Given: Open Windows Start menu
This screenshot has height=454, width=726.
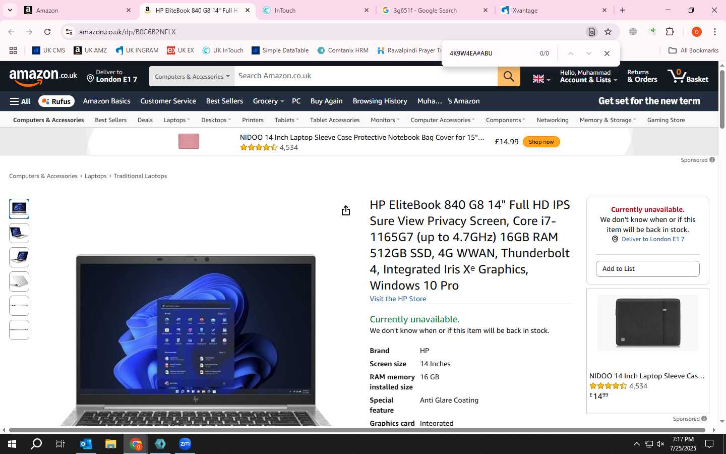Looking at the screenshot, I should (x=12, y=444).
